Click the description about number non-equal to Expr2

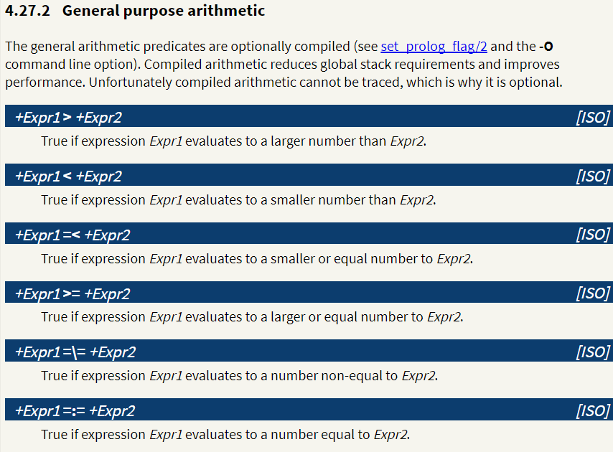tap(239, 376)
